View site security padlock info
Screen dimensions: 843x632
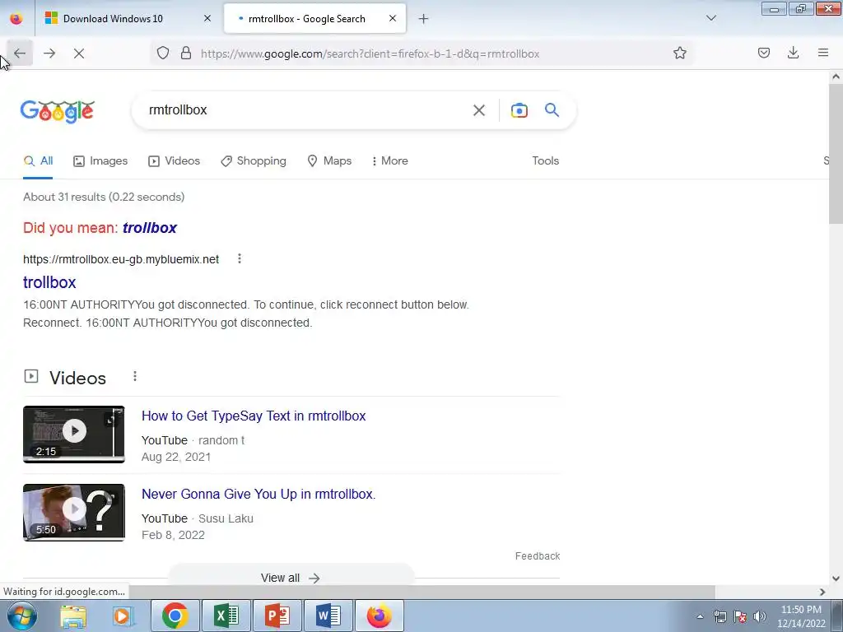click(186, 53)
